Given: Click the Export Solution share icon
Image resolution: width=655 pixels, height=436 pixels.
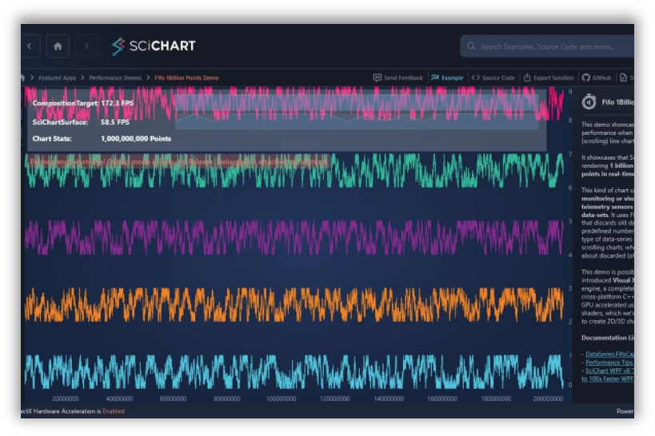Looking at the screenshot, I should click(x=527, y=77).
